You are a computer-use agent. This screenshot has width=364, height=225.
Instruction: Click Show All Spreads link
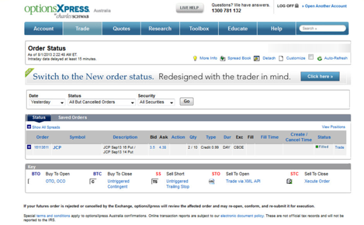point(46,127)
